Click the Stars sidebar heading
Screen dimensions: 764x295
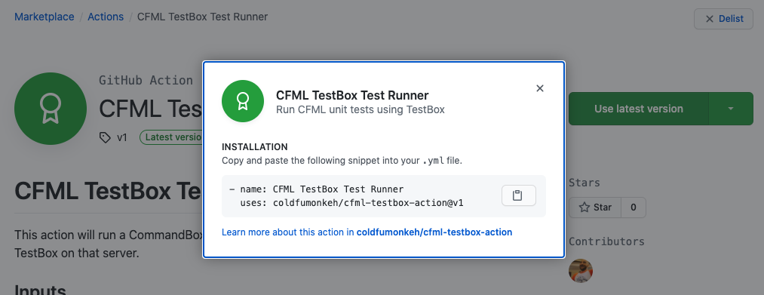point(585,183)
